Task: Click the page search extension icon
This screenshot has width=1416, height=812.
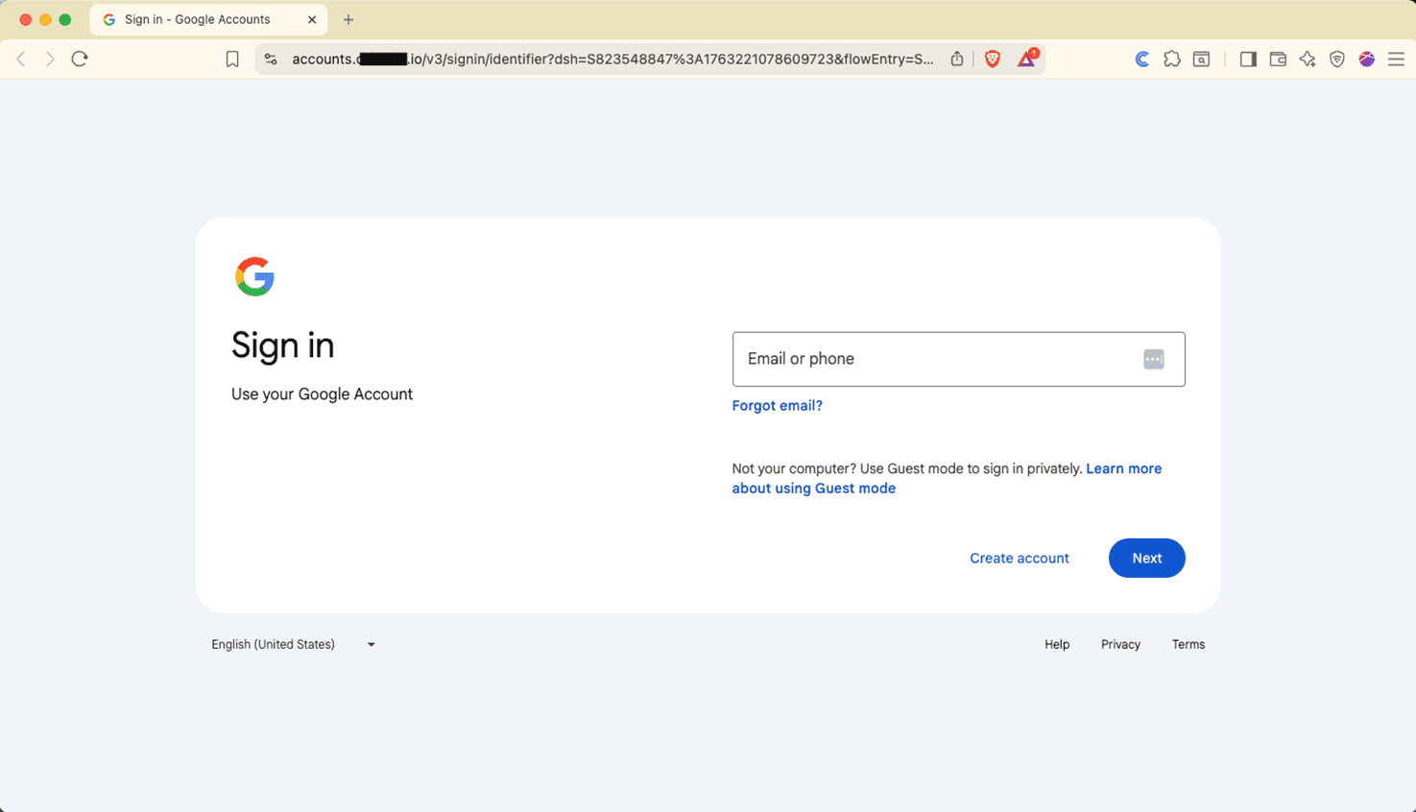Action: (1202, 60)
